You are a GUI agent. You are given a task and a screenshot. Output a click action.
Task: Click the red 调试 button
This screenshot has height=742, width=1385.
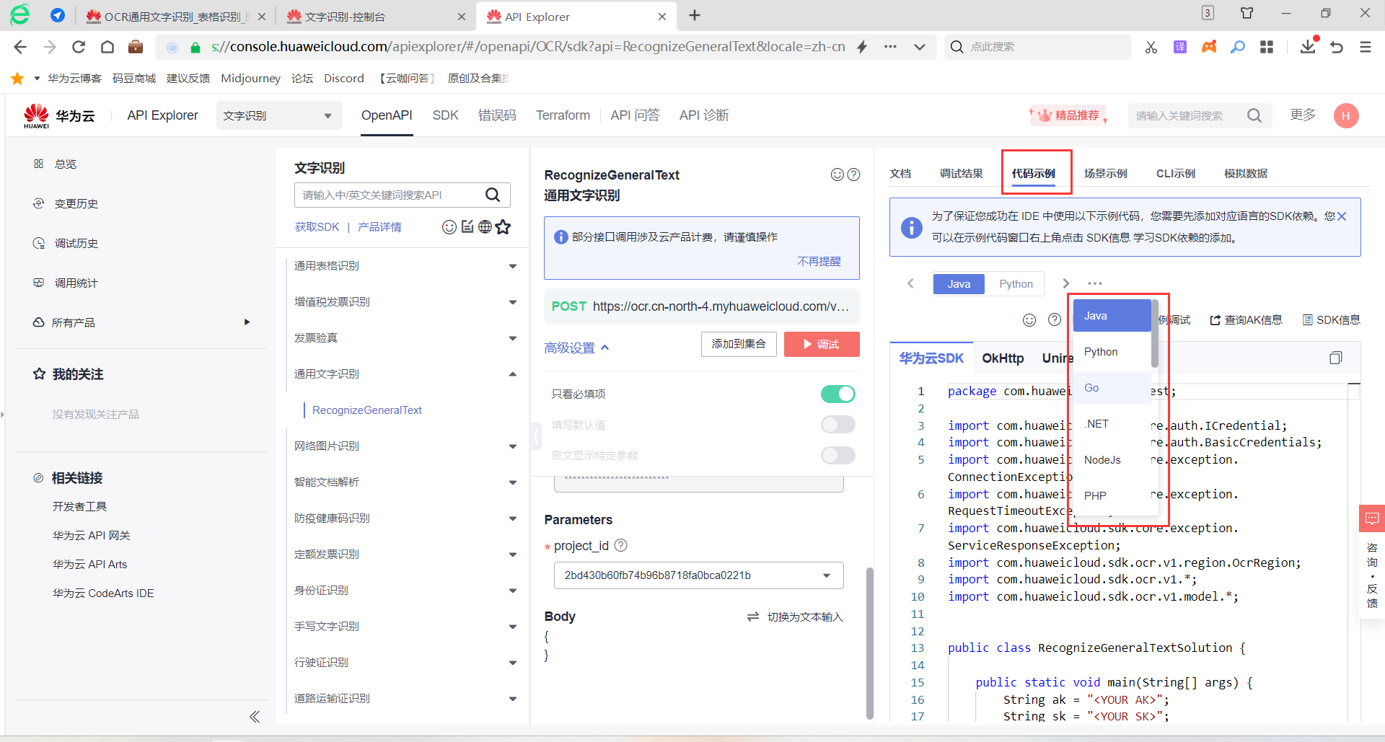822,344
